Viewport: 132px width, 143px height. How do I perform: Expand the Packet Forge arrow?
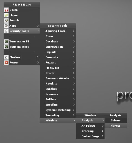103,136
